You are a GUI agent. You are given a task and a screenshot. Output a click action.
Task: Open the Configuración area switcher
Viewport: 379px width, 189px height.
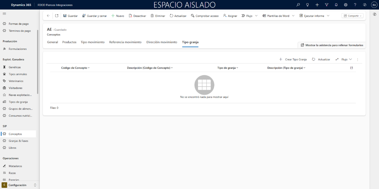click(20, 185)
